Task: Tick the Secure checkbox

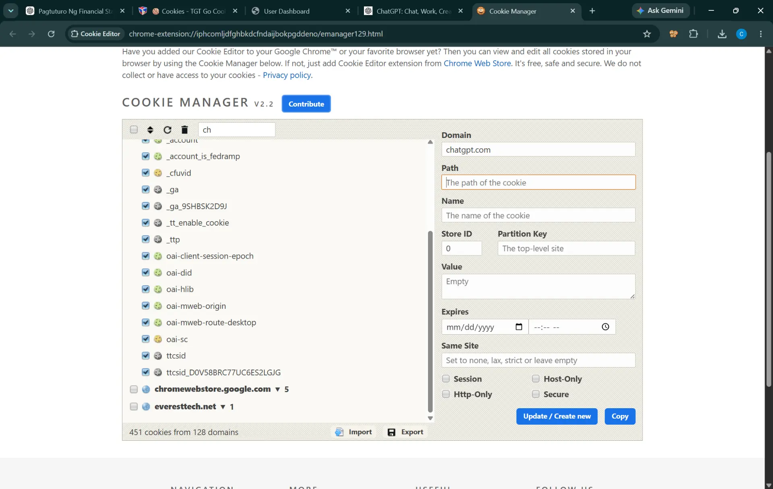Action: click(x=535, y=394)
